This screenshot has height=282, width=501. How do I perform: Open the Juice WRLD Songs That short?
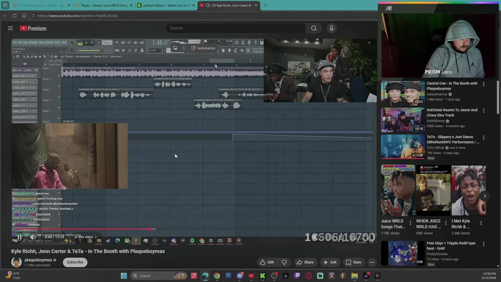pyautogui.click(x=398, y=191)
